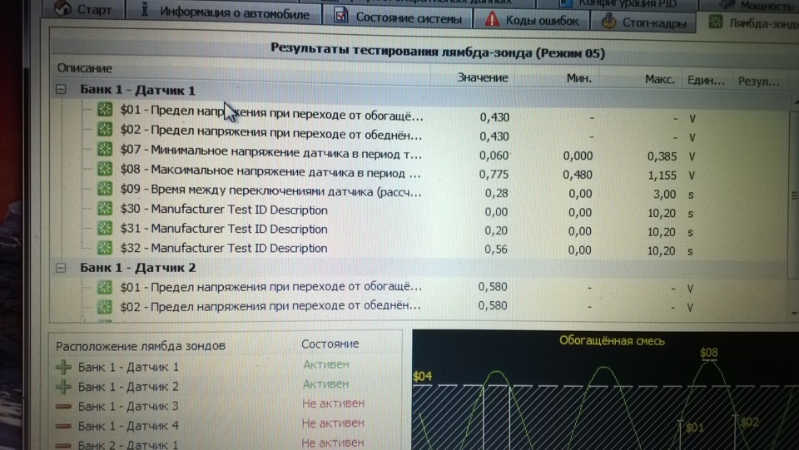Select the Банк 1 - Датчик 2 group header
The width and height of the screenshot is (799, 450).
pos(137,268)
